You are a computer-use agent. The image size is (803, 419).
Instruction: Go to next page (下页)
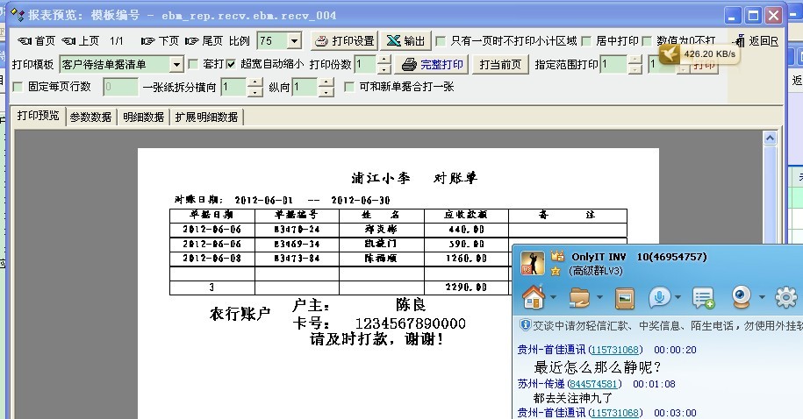pyautogui.click(x=160, y=41)
